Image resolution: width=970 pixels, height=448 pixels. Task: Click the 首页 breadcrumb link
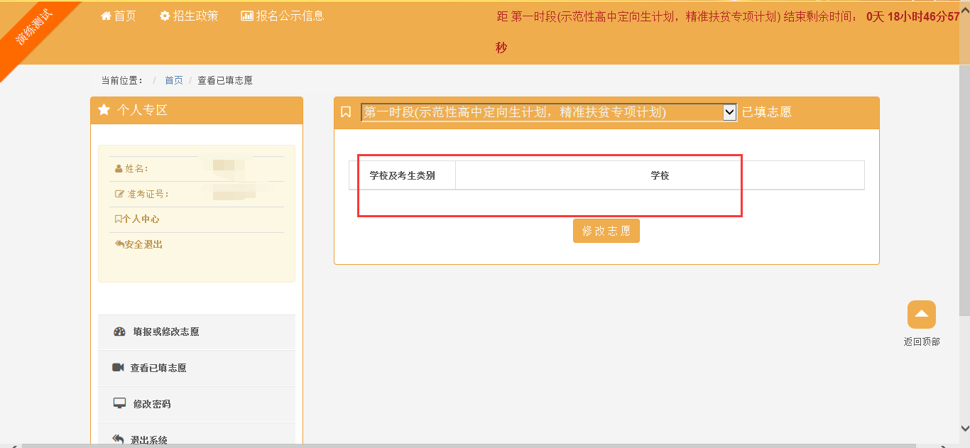coord(174,80)
